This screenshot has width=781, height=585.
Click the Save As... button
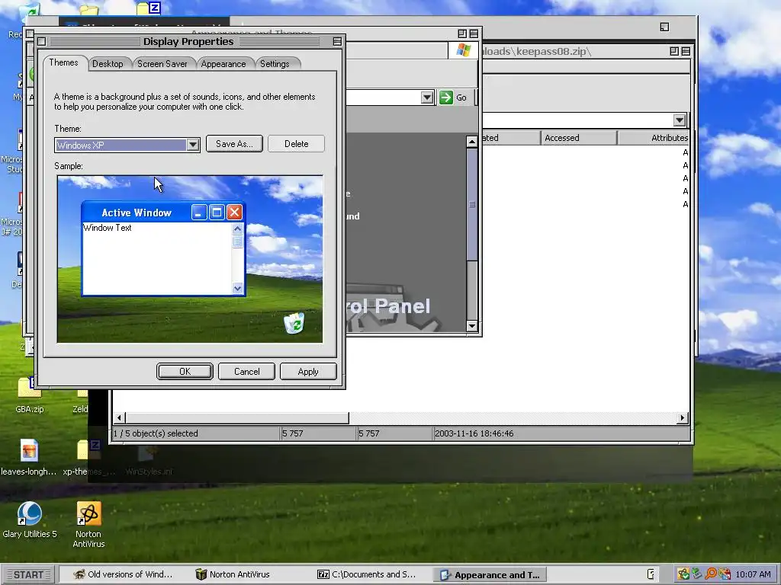pyautogui.click(x=234, y=144)
